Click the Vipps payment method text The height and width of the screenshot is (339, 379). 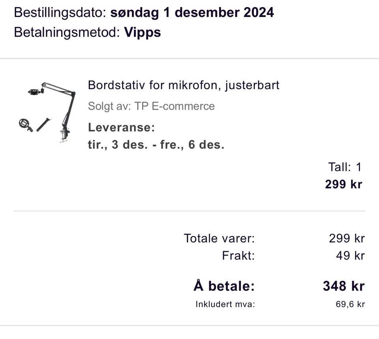(x=143, y=32)
